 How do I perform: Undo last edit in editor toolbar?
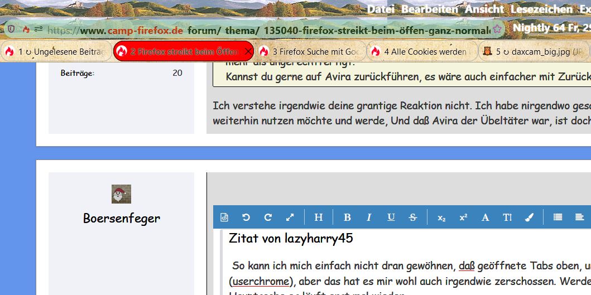(246, 217)
